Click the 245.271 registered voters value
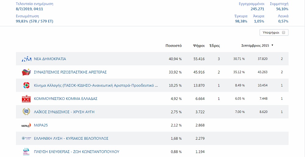This screenshot has width=305, height=157. (x=257, y=9)
